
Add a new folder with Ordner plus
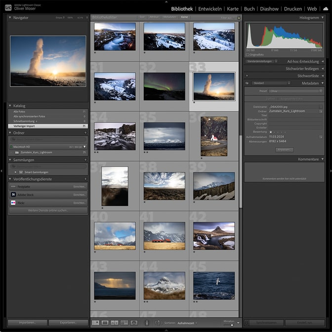(85, 133)
